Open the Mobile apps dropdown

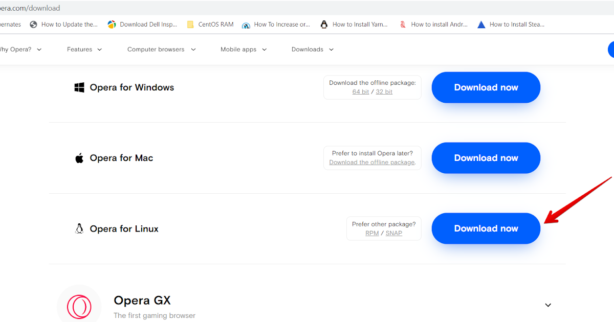[x=244, y=50]
